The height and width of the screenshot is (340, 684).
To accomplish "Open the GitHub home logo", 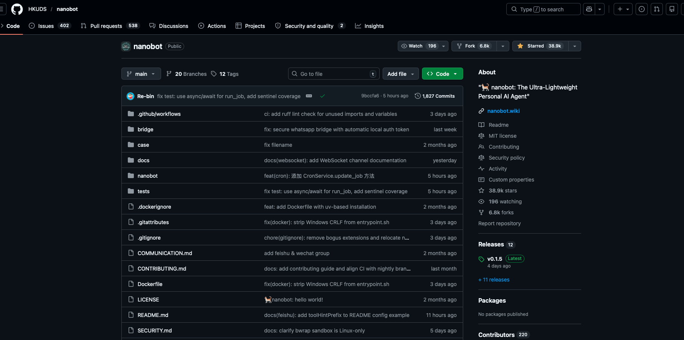I will coord(17,9).
